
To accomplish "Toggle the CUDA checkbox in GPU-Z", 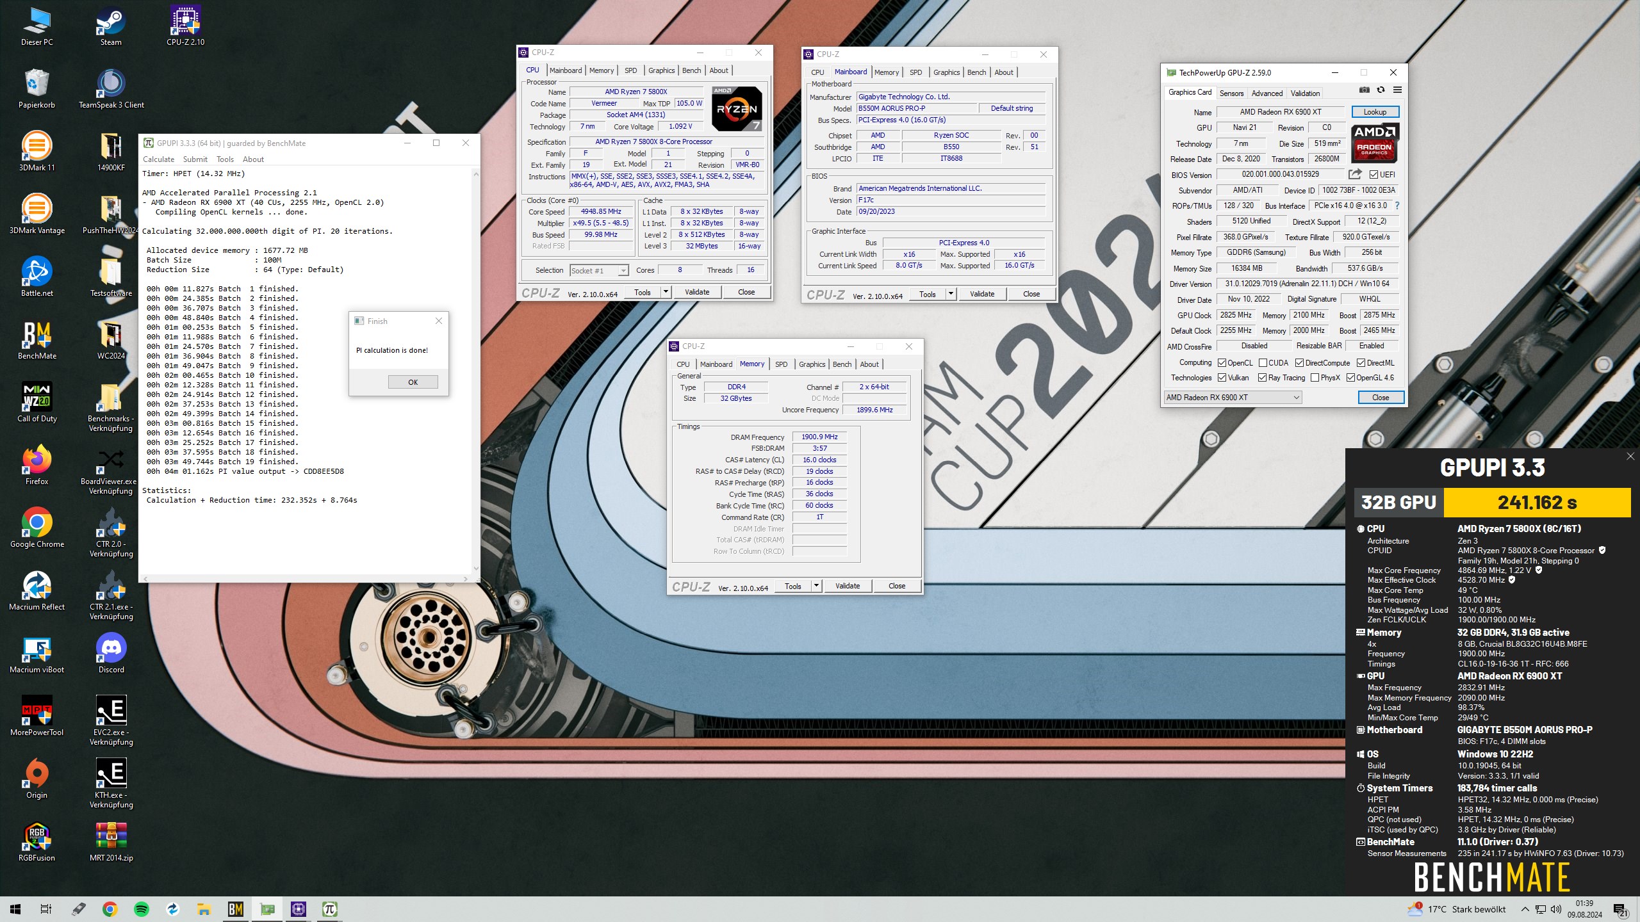I will 1263,363.
